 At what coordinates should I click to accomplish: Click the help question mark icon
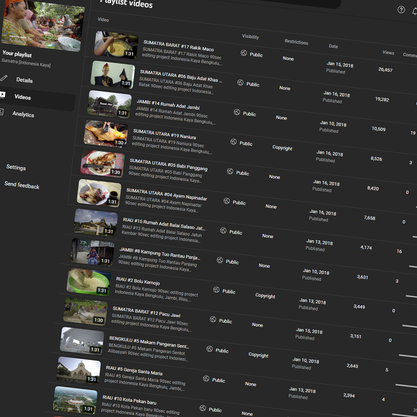(x=401, y=10)
